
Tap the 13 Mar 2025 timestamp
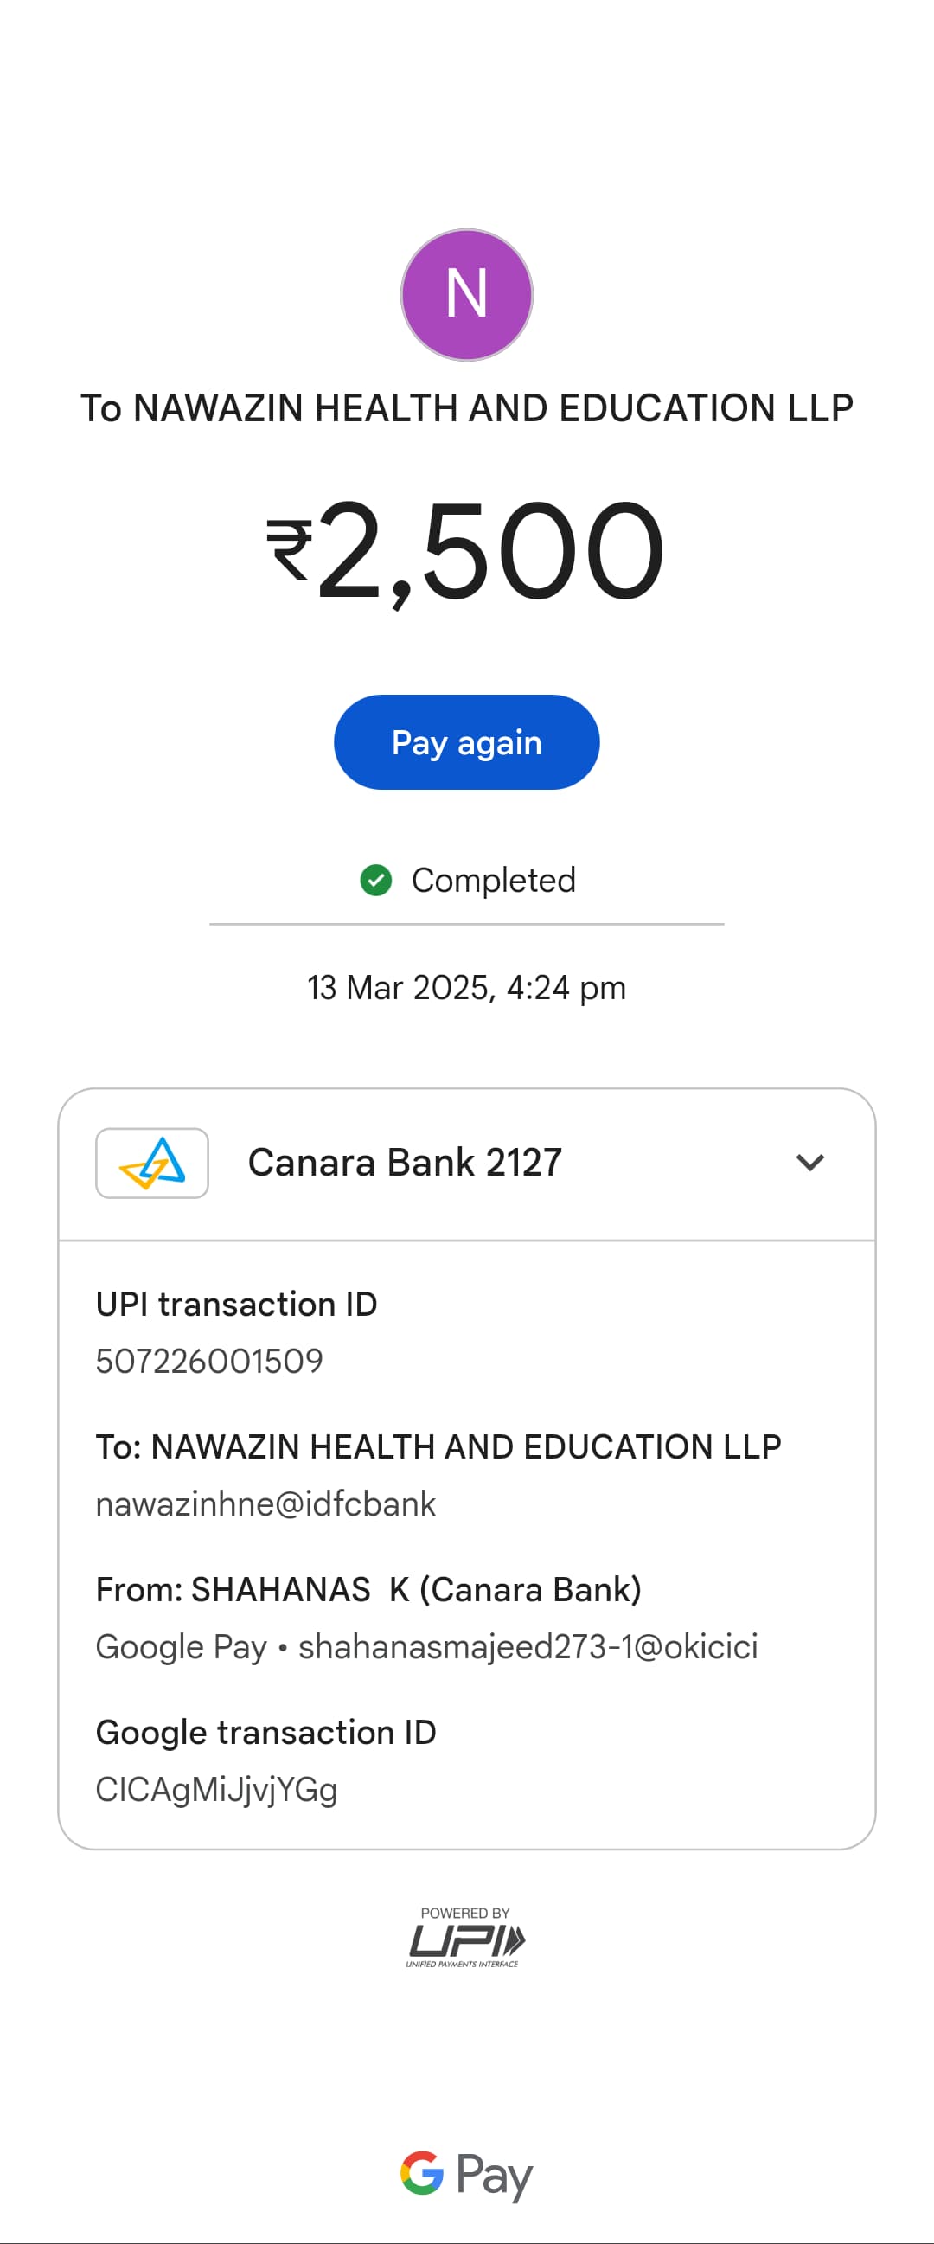pos(466,988)
